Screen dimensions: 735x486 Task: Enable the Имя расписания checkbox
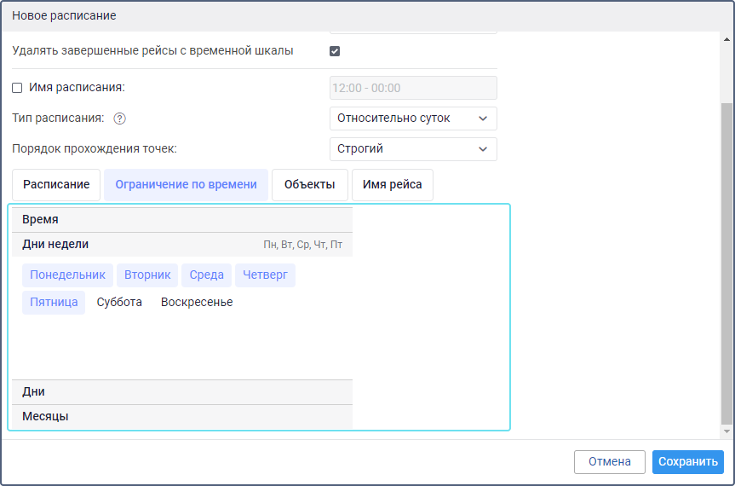click(x=17, y=88)
